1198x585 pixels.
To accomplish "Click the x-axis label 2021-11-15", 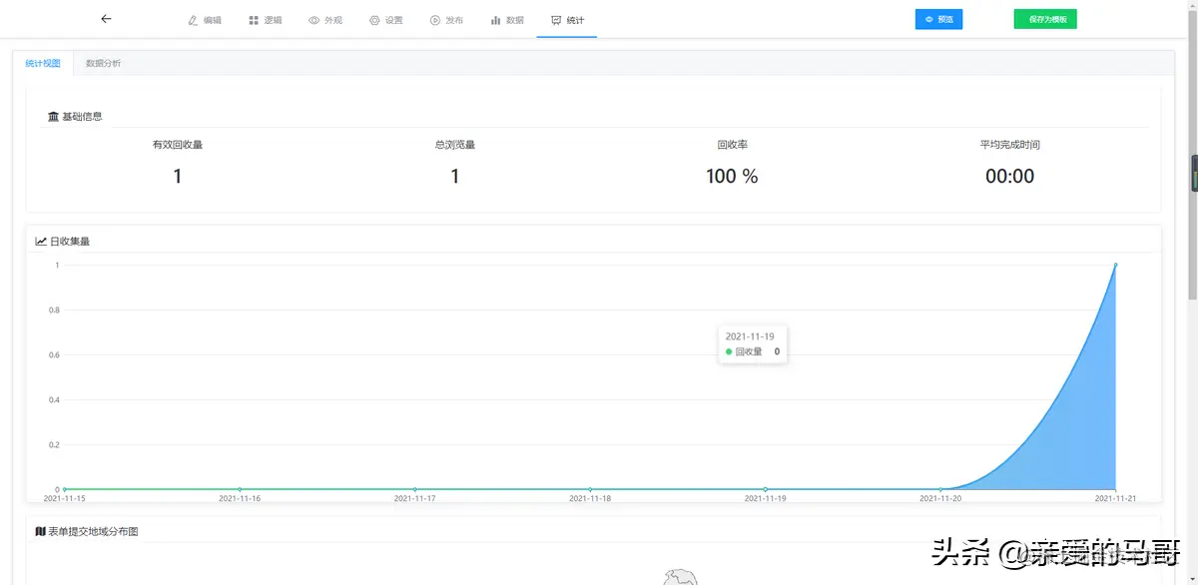I will (x=65, y=498).
